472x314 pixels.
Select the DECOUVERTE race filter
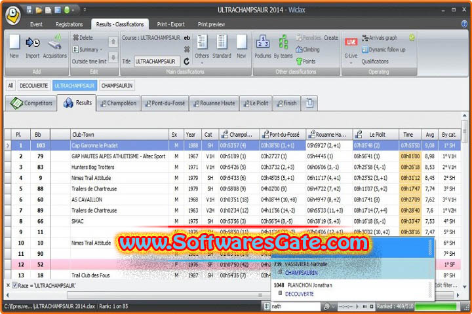click(33, 86)
